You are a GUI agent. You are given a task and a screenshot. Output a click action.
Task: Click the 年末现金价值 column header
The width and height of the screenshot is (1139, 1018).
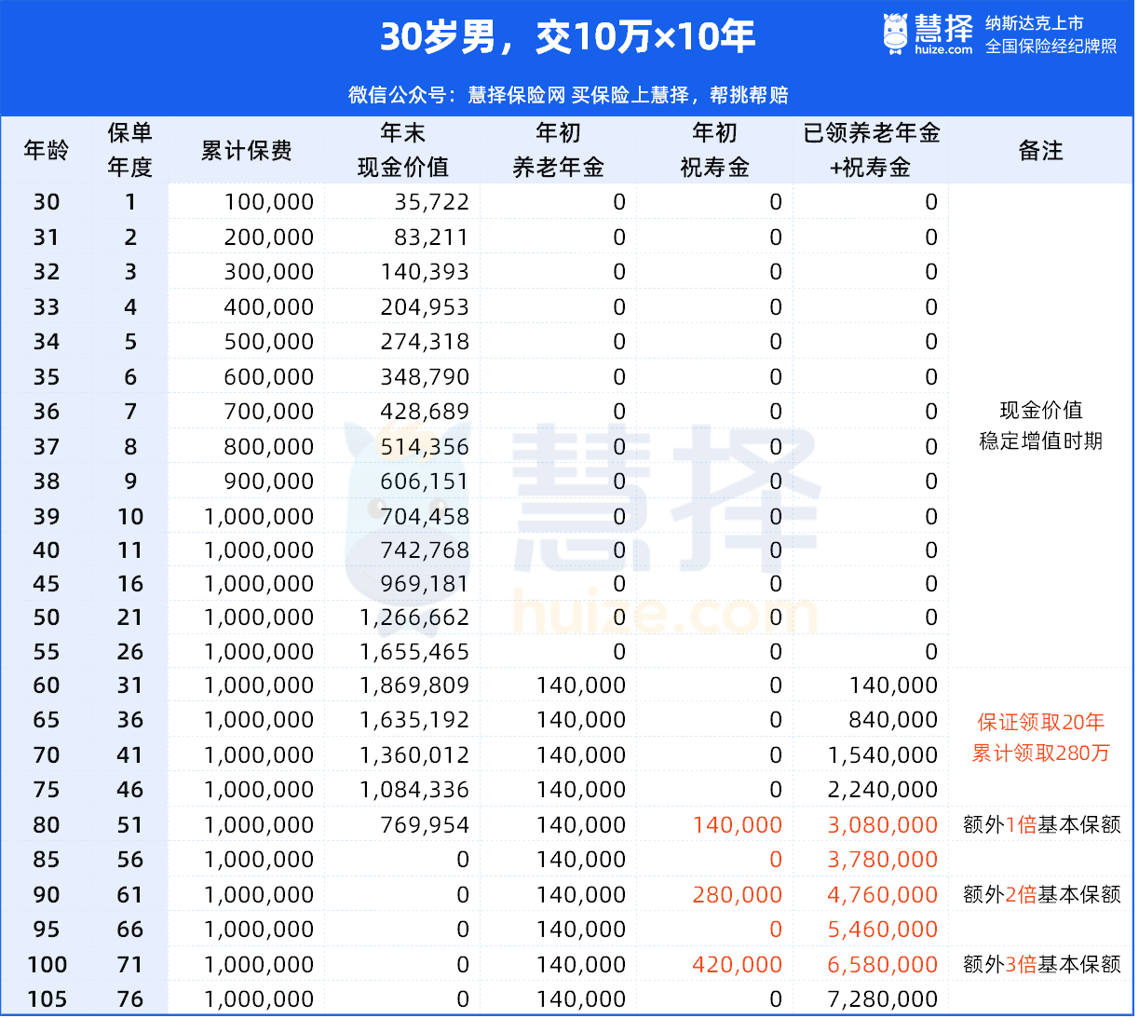[x=402, y=150]
